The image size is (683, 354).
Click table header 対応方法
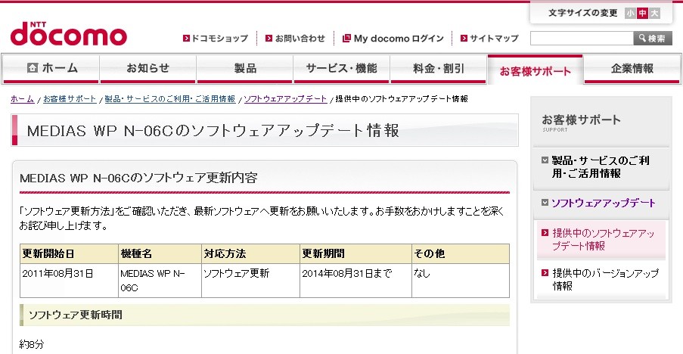(x=250, y=254)
